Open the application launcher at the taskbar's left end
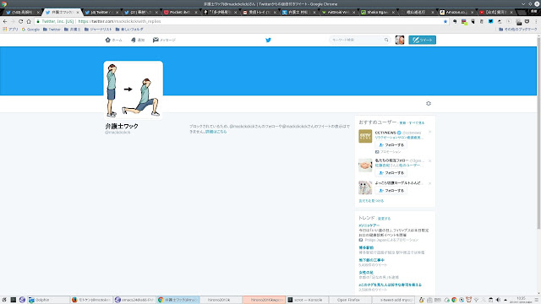This screenshot has width=541, height=304. click(4, 300)
